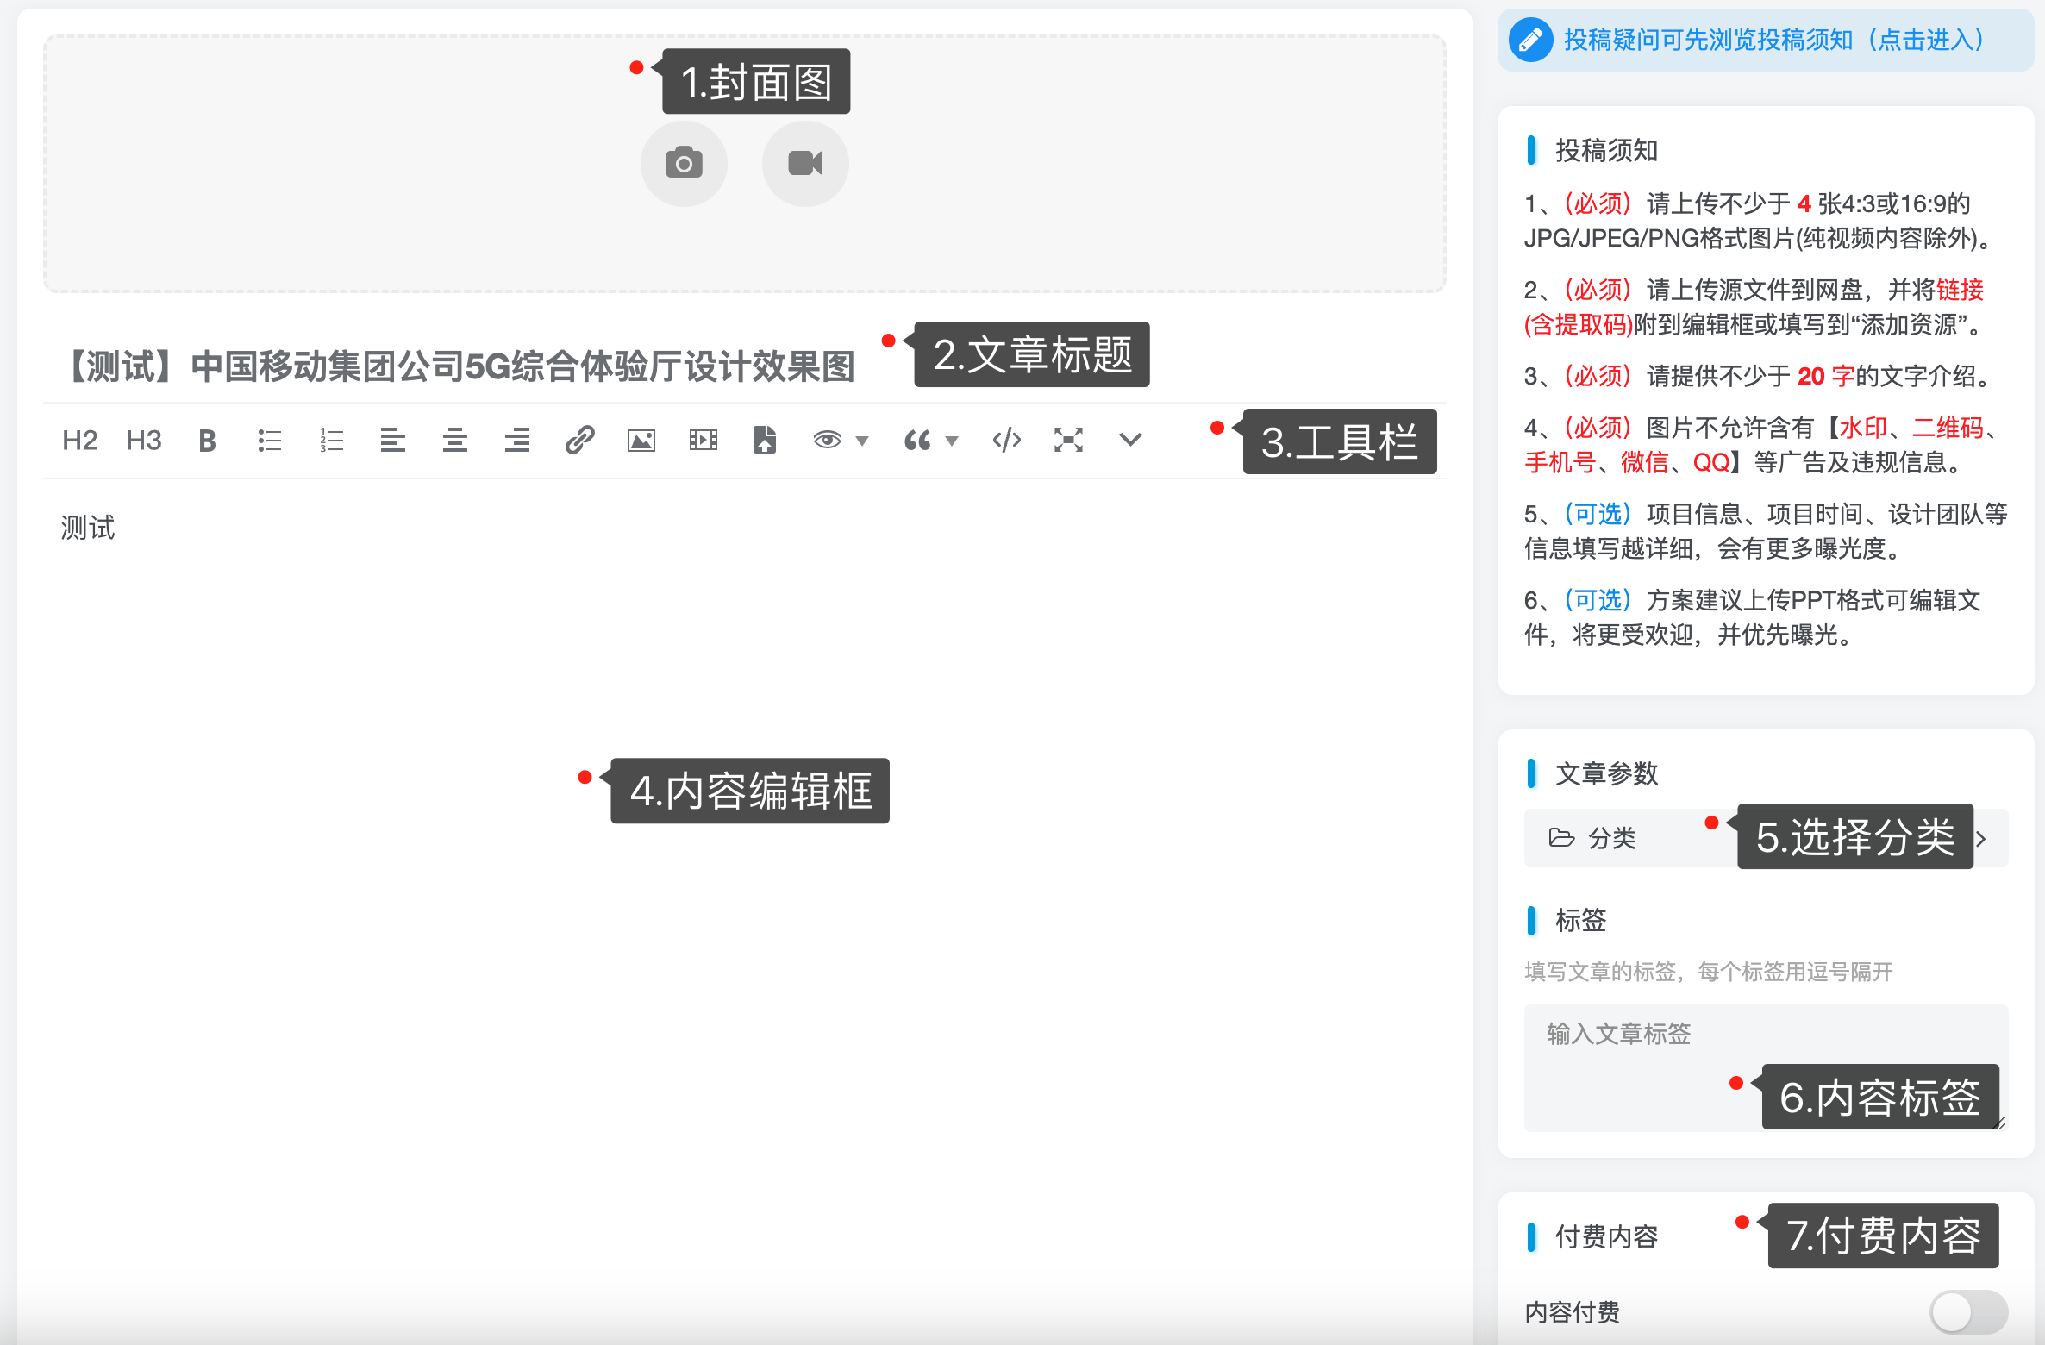Apply center text alignment

tap(455, 440)
